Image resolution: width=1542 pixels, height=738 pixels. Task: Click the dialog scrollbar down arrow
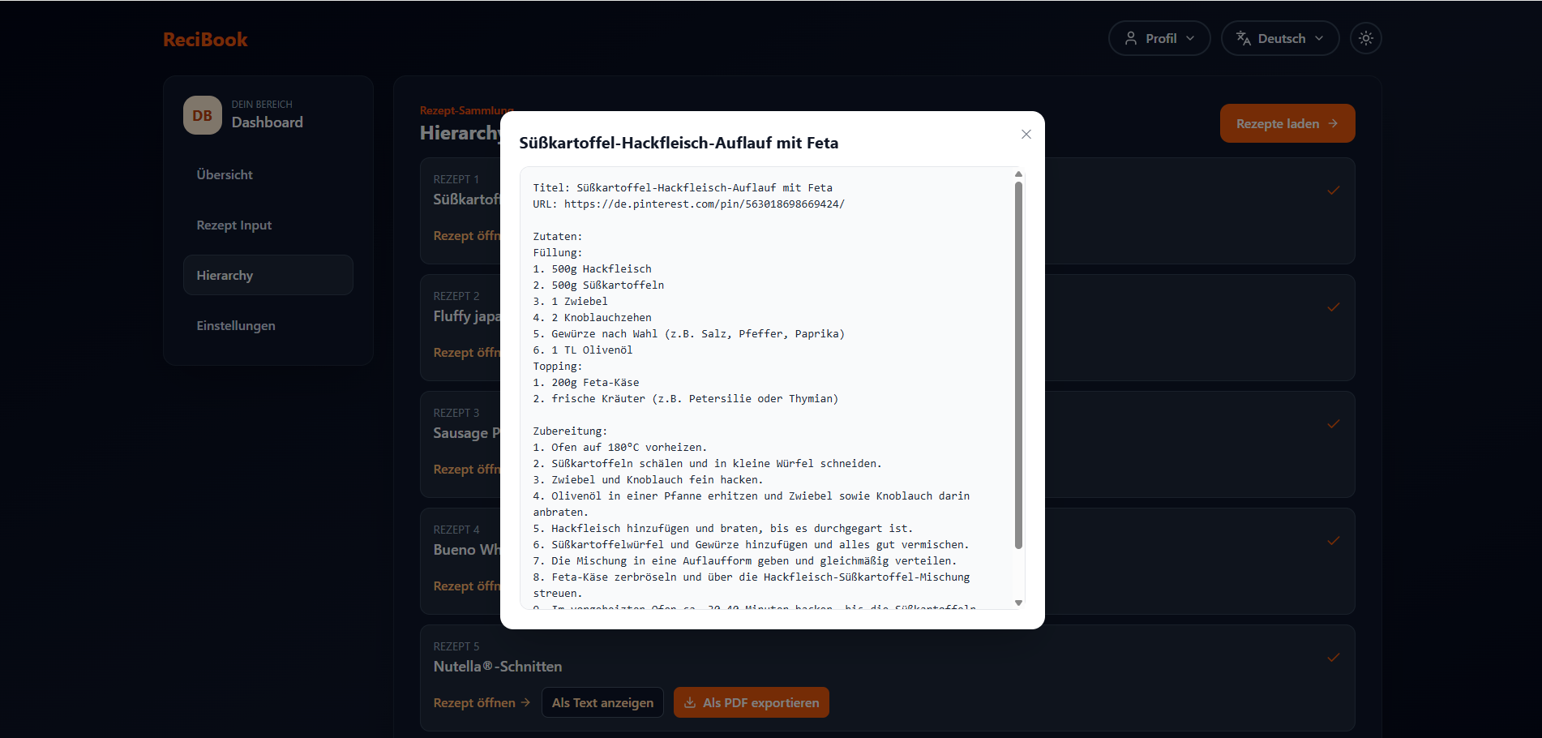point(1018,603)
